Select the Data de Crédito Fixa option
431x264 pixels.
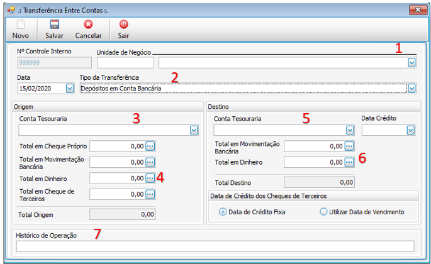coord(223,212)
